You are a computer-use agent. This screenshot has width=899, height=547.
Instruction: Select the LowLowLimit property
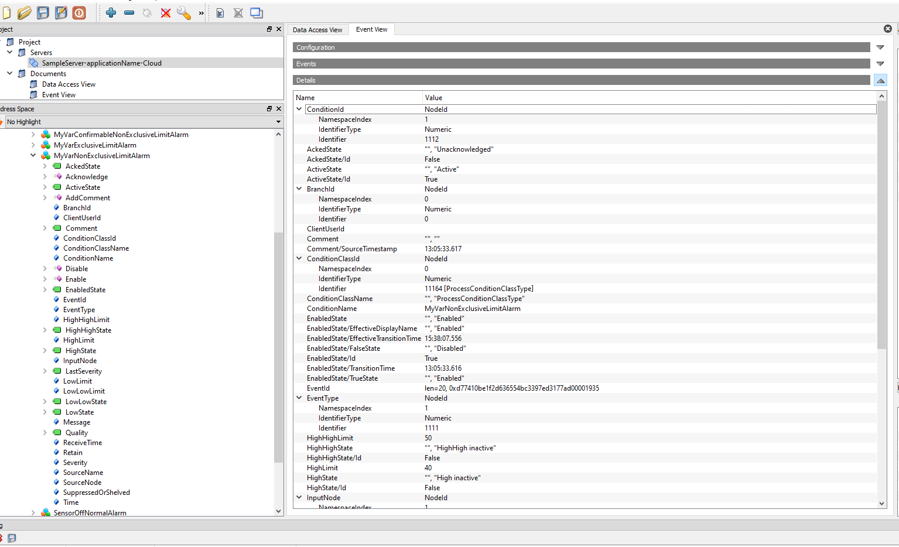coord(84,391)
